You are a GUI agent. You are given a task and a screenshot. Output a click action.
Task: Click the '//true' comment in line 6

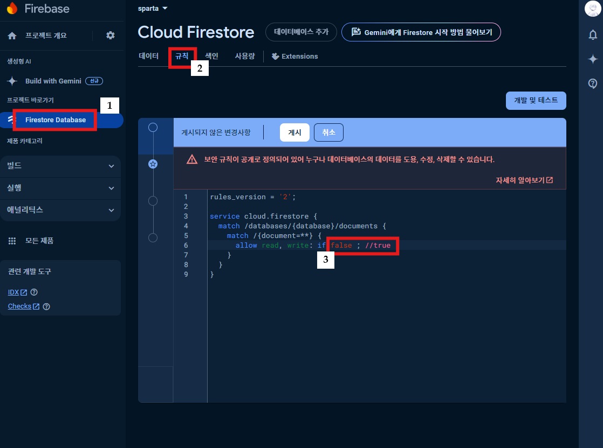(378, 246)
